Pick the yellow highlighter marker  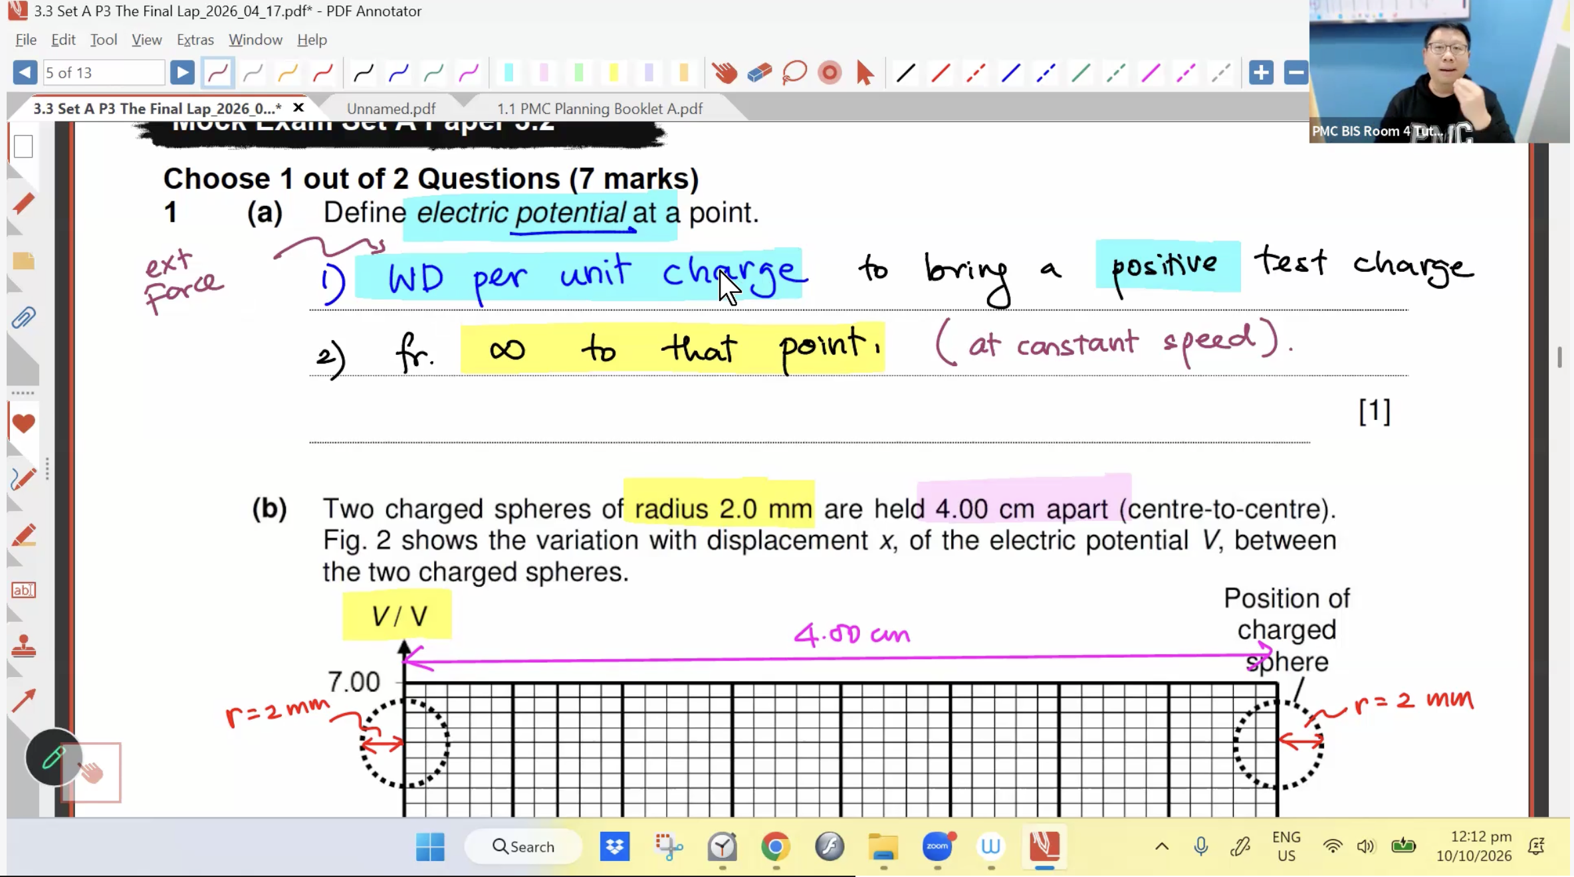614,72
